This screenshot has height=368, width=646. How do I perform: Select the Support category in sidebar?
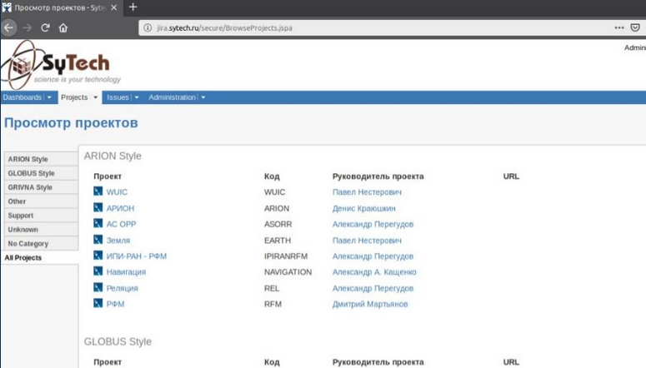(x=21, y=216)
